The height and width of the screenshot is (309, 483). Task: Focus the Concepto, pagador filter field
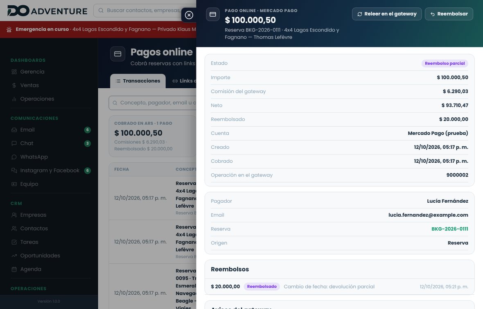point(153,103)
